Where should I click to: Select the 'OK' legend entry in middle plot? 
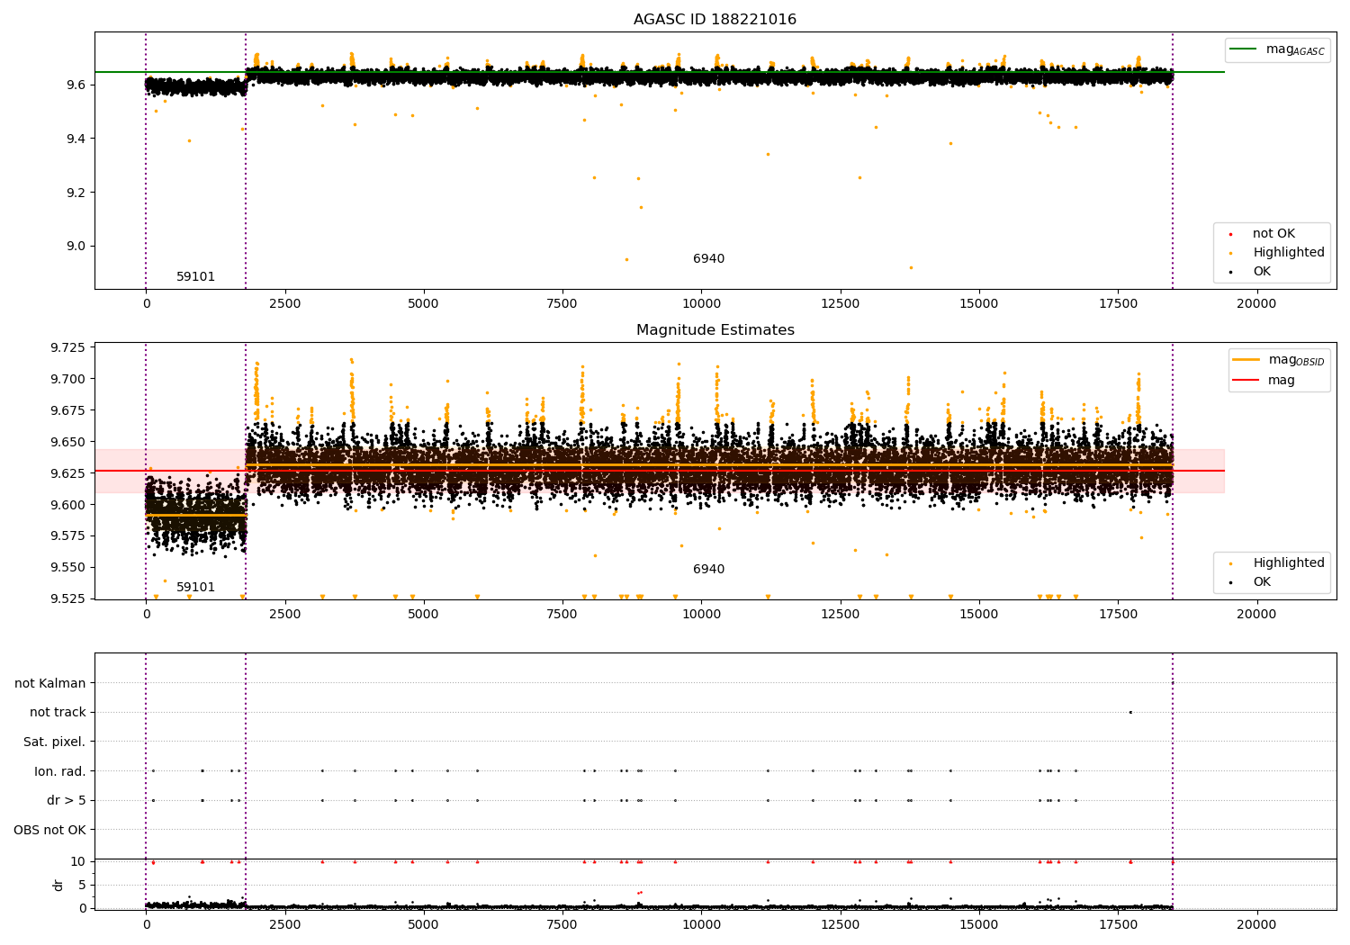pyautogui.click(x=1262, y=582)
